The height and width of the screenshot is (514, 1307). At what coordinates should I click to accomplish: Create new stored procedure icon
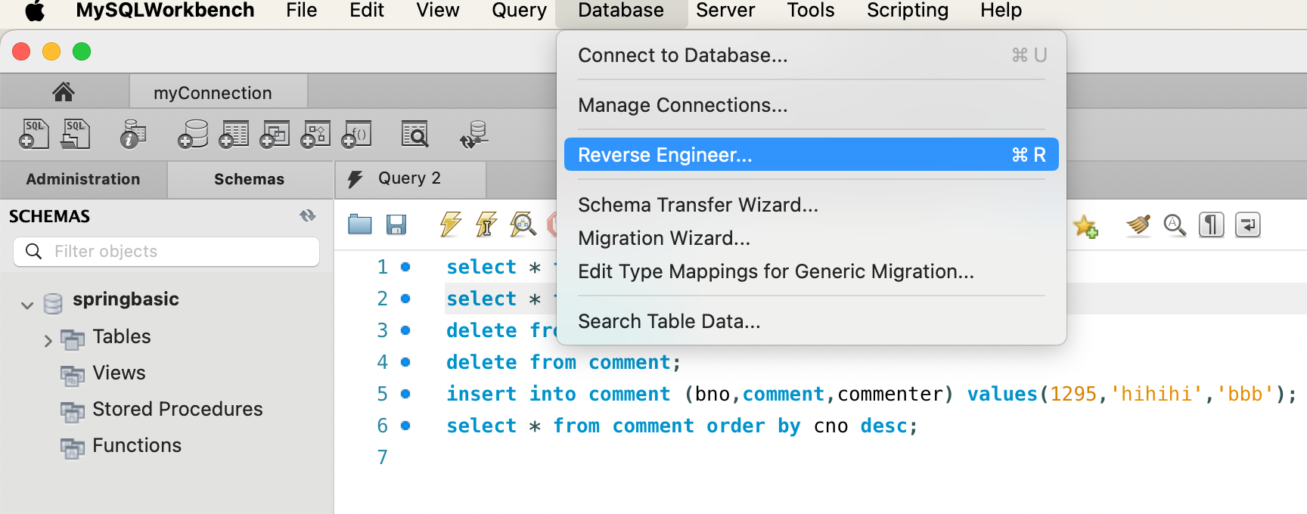point(315,135)
